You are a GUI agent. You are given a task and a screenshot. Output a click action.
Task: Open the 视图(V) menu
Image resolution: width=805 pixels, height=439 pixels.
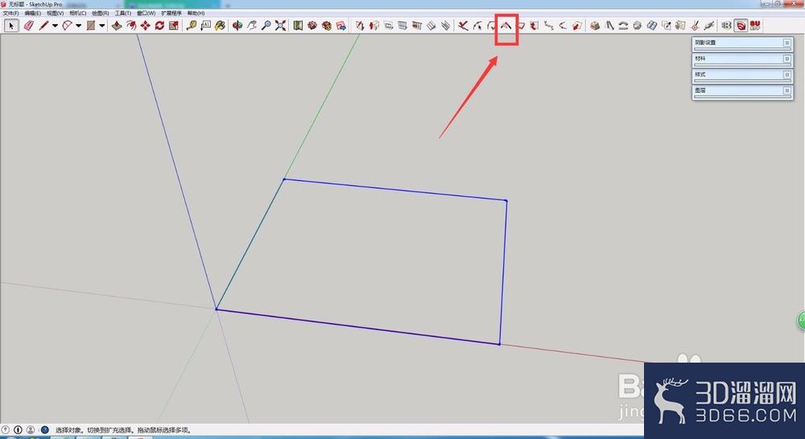pos(56,14)
